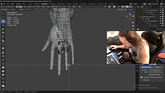Image resolution: width=165 pixels, height=93 pixels.
Task: Select the Scale tool
Action: pyautogui.click(x=3, y=29)
